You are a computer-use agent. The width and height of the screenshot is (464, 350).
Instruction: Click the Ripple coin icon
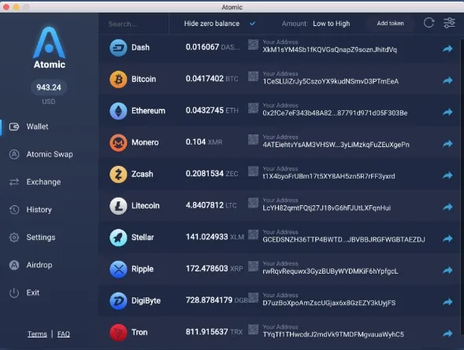[118, 269]
